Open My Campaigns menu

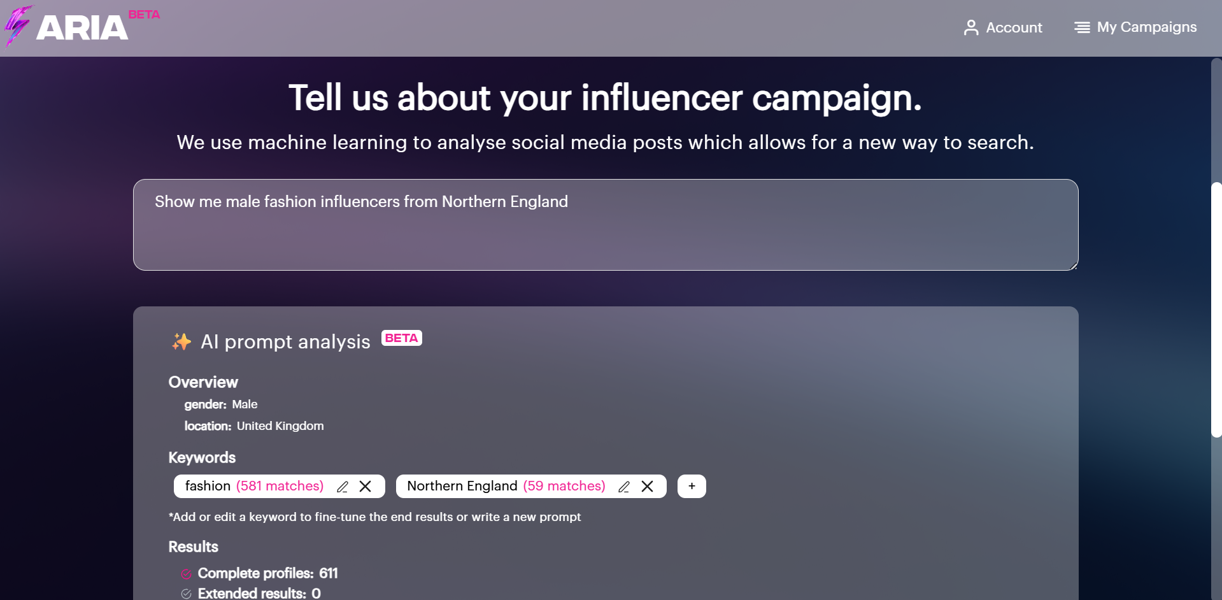[x=1146, y=27]
